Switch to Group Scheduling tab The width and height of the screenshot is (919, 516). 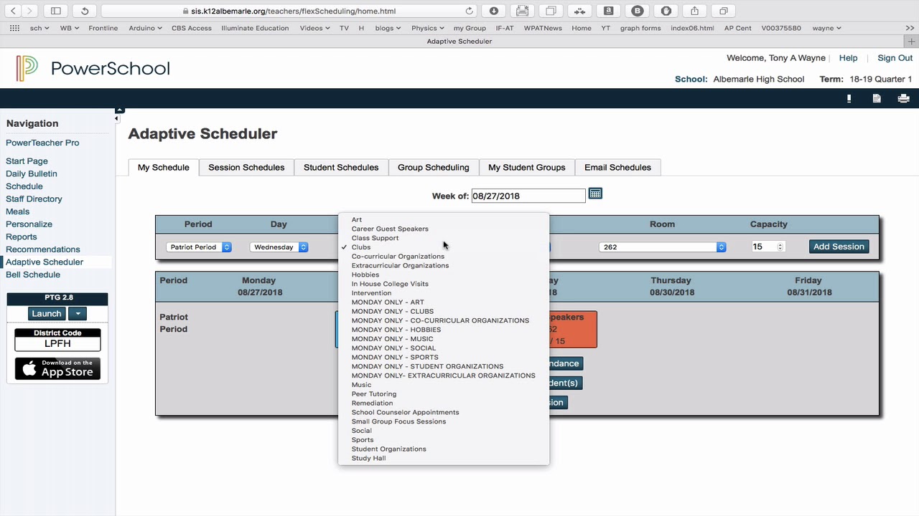434,167
